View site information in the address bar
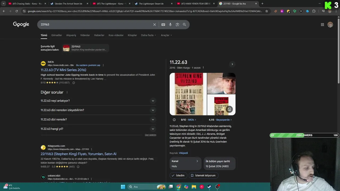Image resolution: width=340 pixels, height=191 pixels. (24, 11)
